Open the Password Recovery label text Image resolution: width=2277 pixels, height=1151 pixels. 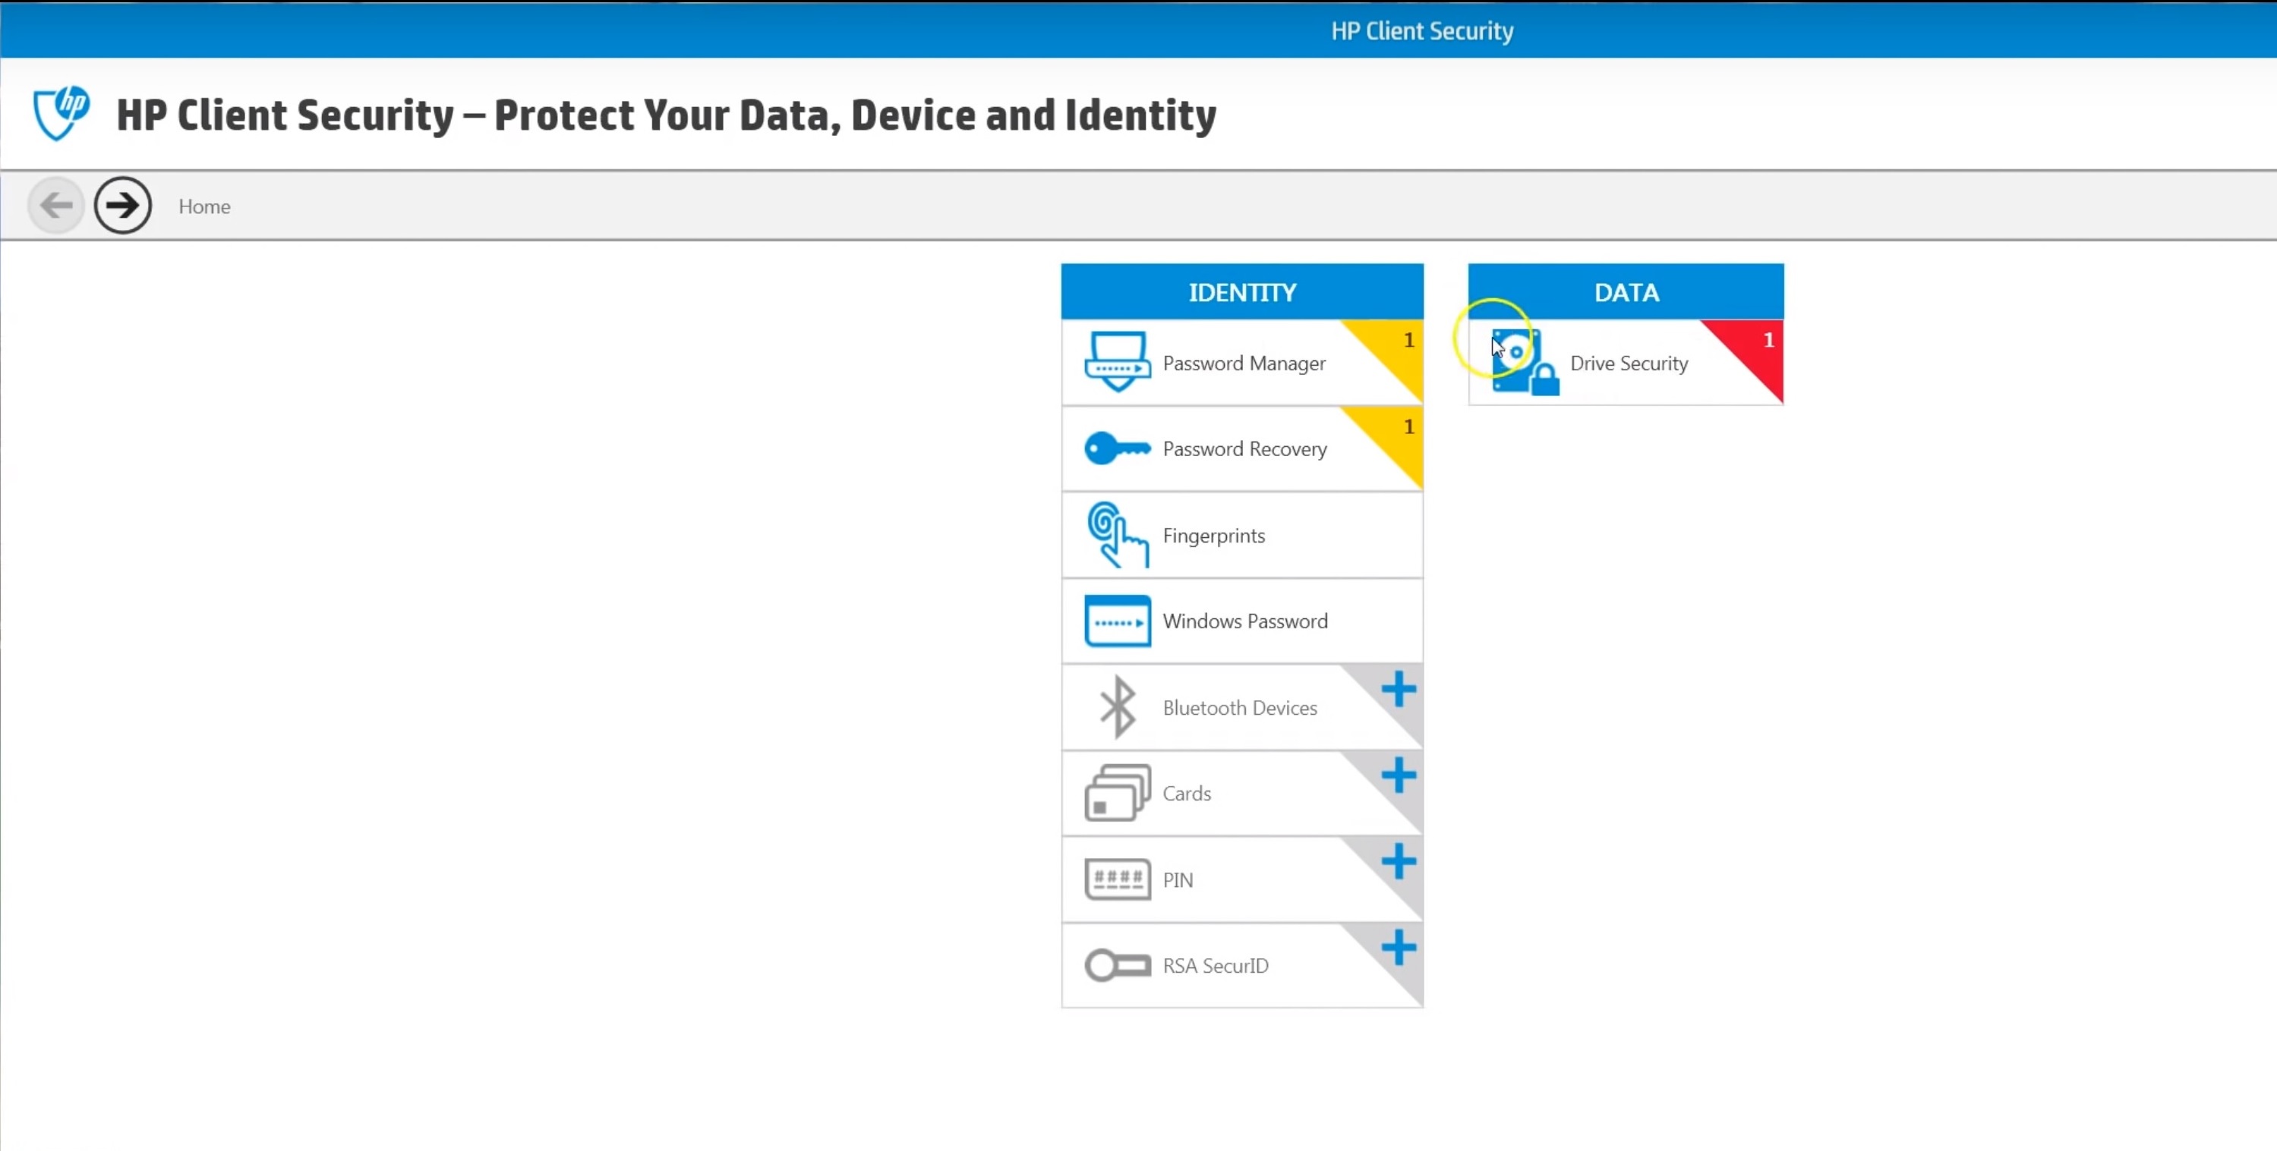(x=1244, y=448)
